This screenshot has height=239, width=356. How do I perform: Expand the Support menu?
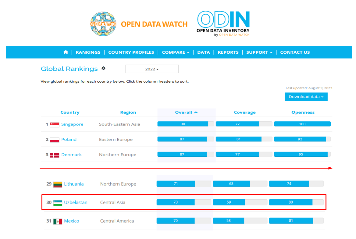[x=259, y=52]
